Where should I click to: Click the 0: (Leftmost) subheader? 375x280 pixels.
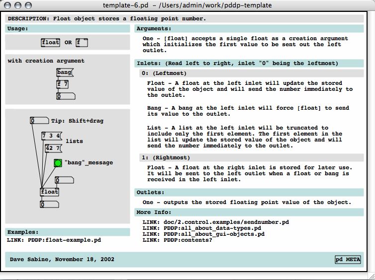pos(164,73)
